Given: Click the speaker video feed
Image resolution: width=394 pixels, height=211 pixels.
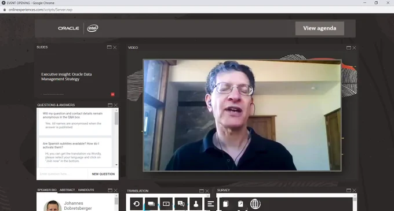Looking at the screenshot, I should coord(242,115).
